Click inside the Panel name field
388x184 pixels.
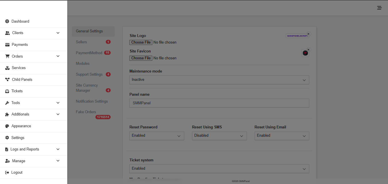(219, 103)
